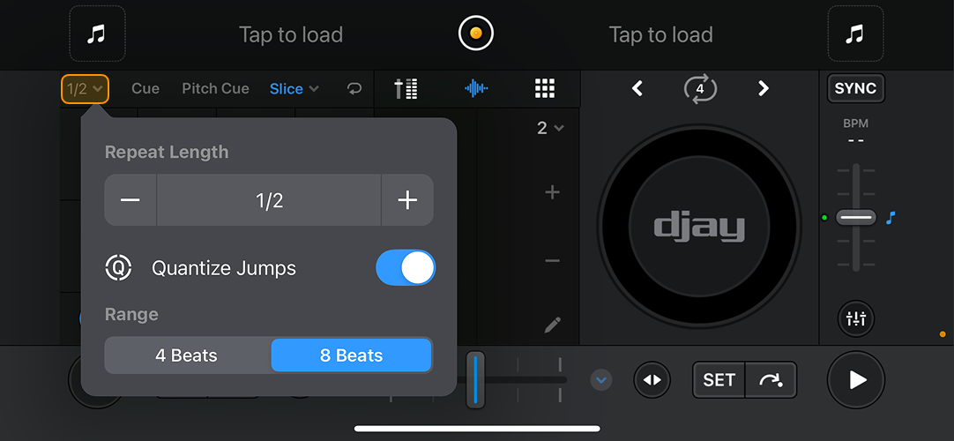The image size is (954, 441).
Task: Activate the 4-beat loop icon
Action: click(x=700, y=88)
